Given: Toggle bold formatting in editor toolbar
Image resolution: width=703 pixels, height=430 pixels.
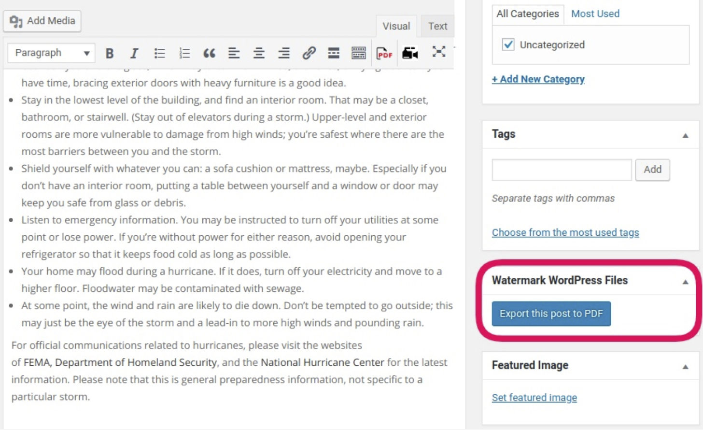Looking at the screenshot, I should pos(110,53).
